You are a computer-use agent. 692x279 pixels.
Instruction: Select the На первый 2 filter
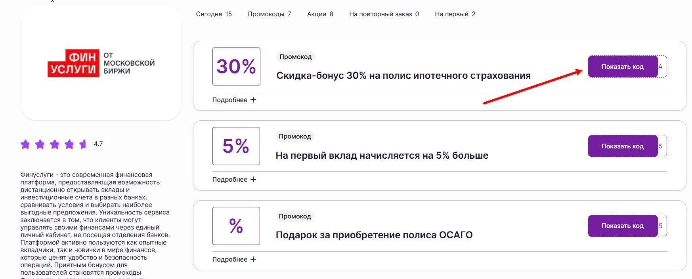(x=455, y=14)
